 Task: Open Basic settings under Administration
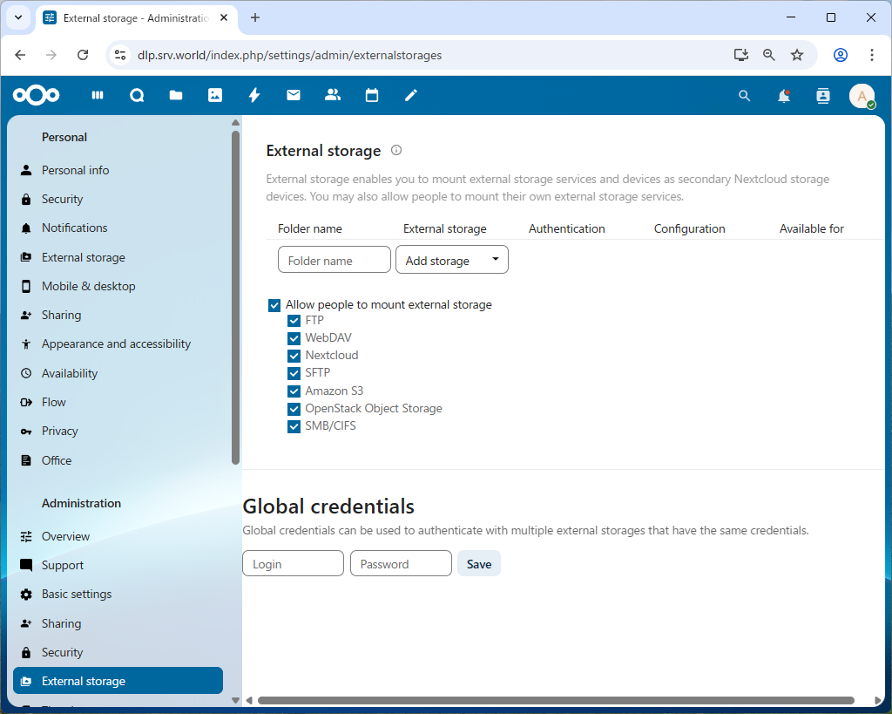(77, 595)
